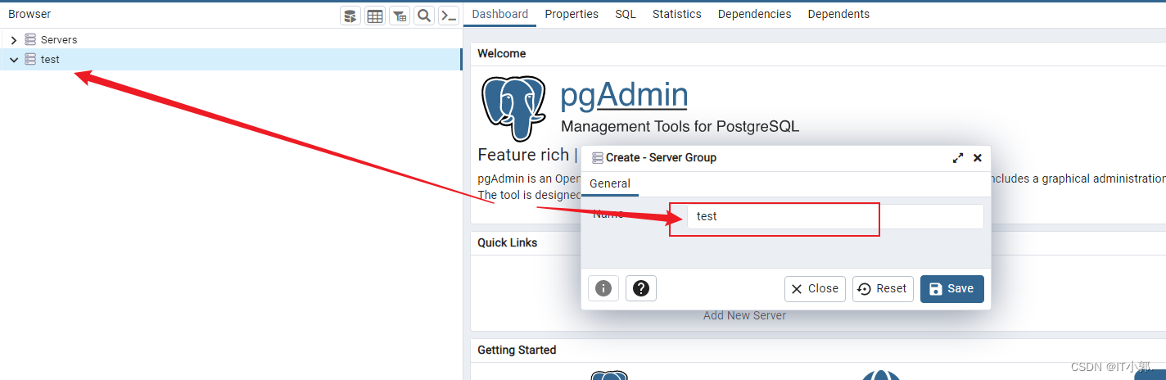Select the Servers row in browser tree
This screenshot has height=380, width=1166.
tap(231, 39)
